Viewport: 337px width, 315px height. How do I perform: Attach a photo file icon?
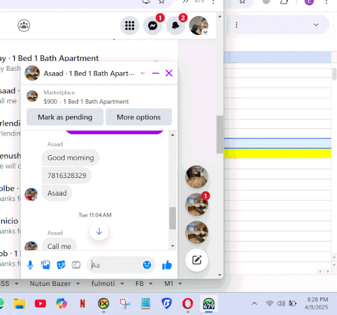(46, 265)
